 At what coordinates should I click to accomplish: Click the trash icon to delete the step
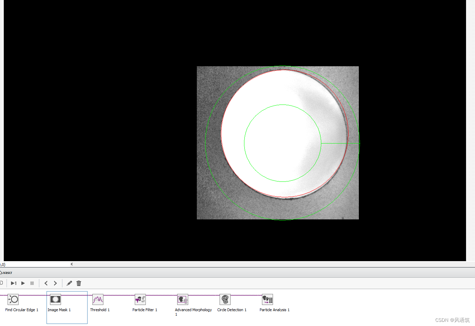point(79,283)
